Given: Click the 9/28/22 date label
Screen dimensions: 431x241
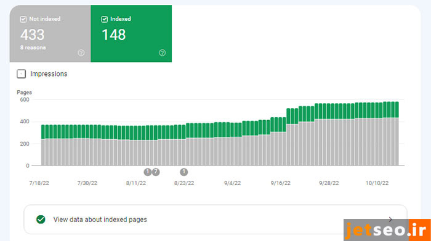Looking at the screenshot, I should click(329, 183).
